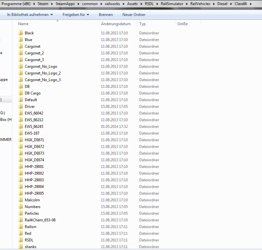
Task: Go to Diesel breadcrumb segment
Action: (222, 4)
